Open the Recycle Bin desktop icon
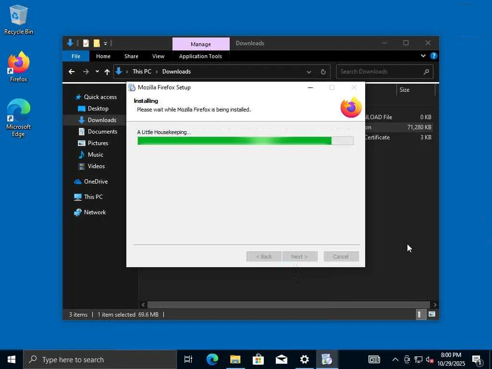 click(19, 20)
